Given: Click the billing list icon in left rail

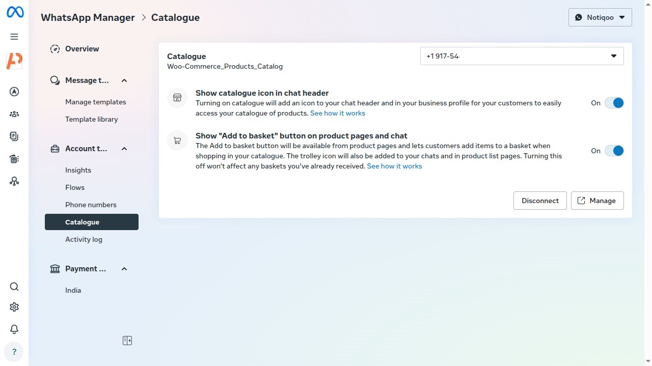Looking at the screenshot, I should pyautogui.click(x=14, y=159).
